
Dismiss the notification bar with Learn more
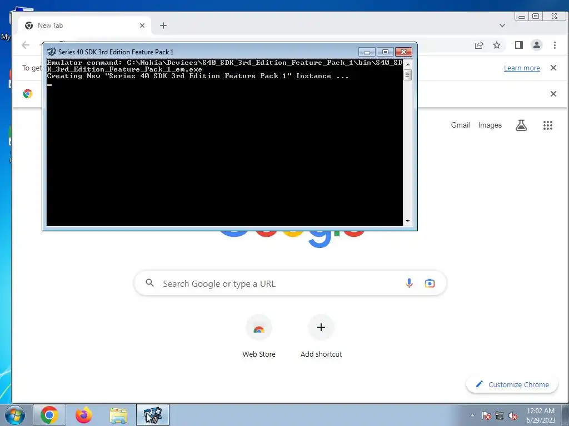pos(553,68)
